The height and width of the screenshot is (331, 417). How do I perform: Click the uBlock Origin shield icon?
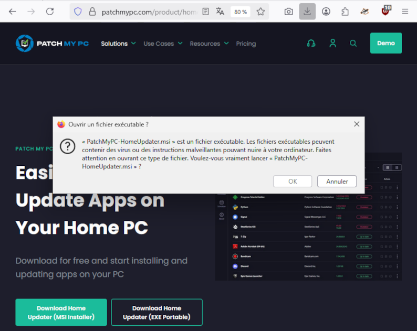pyautogui.click(x=385, y=12)
